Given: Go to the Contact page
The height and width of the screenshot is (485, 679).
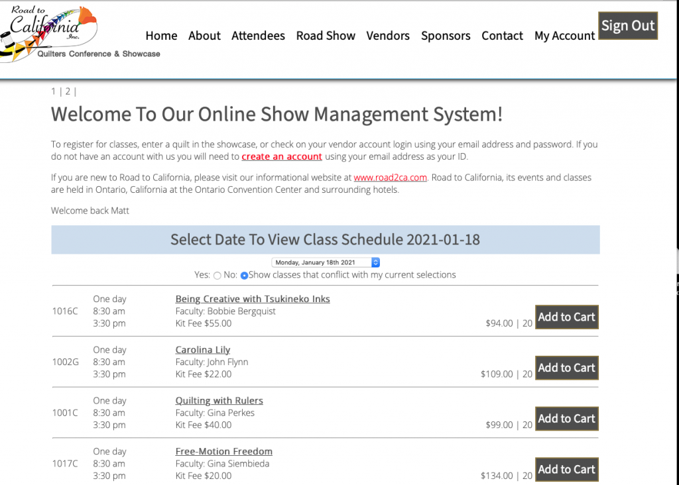Looking at the screenshot, I should click(503, 36).
